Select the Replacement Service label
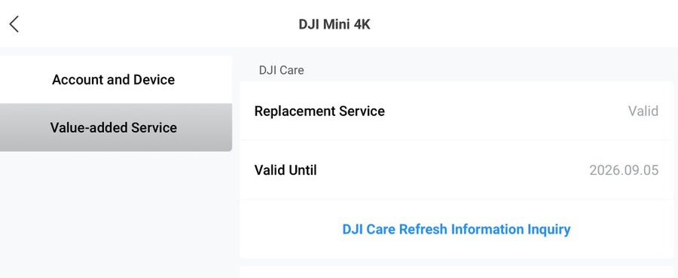This screenshot has width=678, height=278. coord(319,111)
